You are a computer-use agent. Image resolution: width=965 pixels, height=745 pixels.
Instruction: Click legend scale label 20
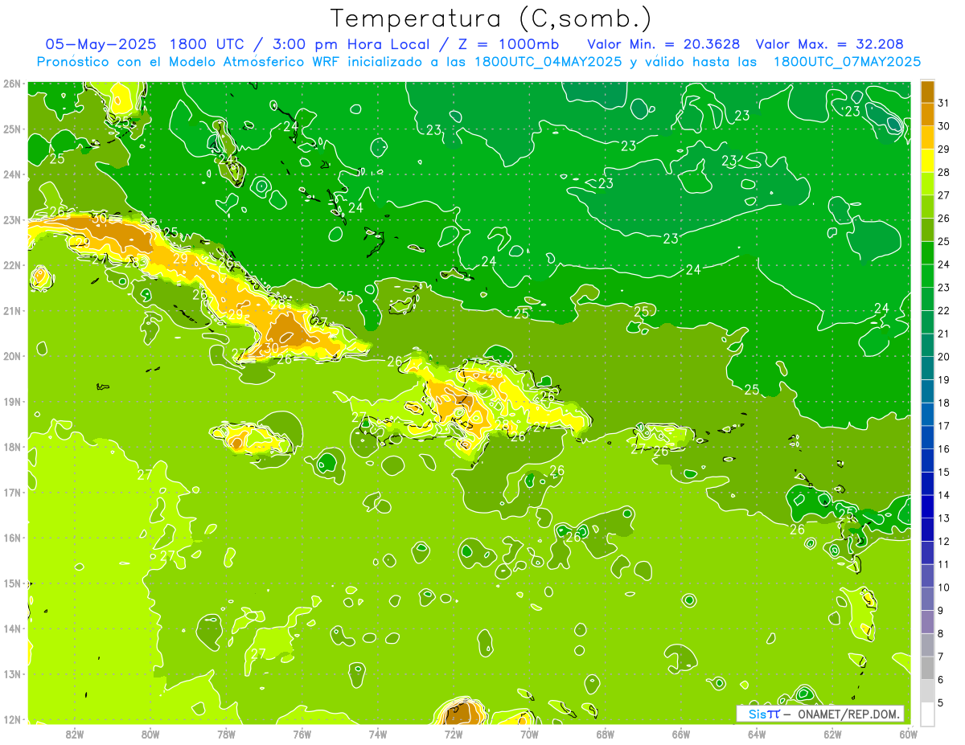tap(944, 356)
